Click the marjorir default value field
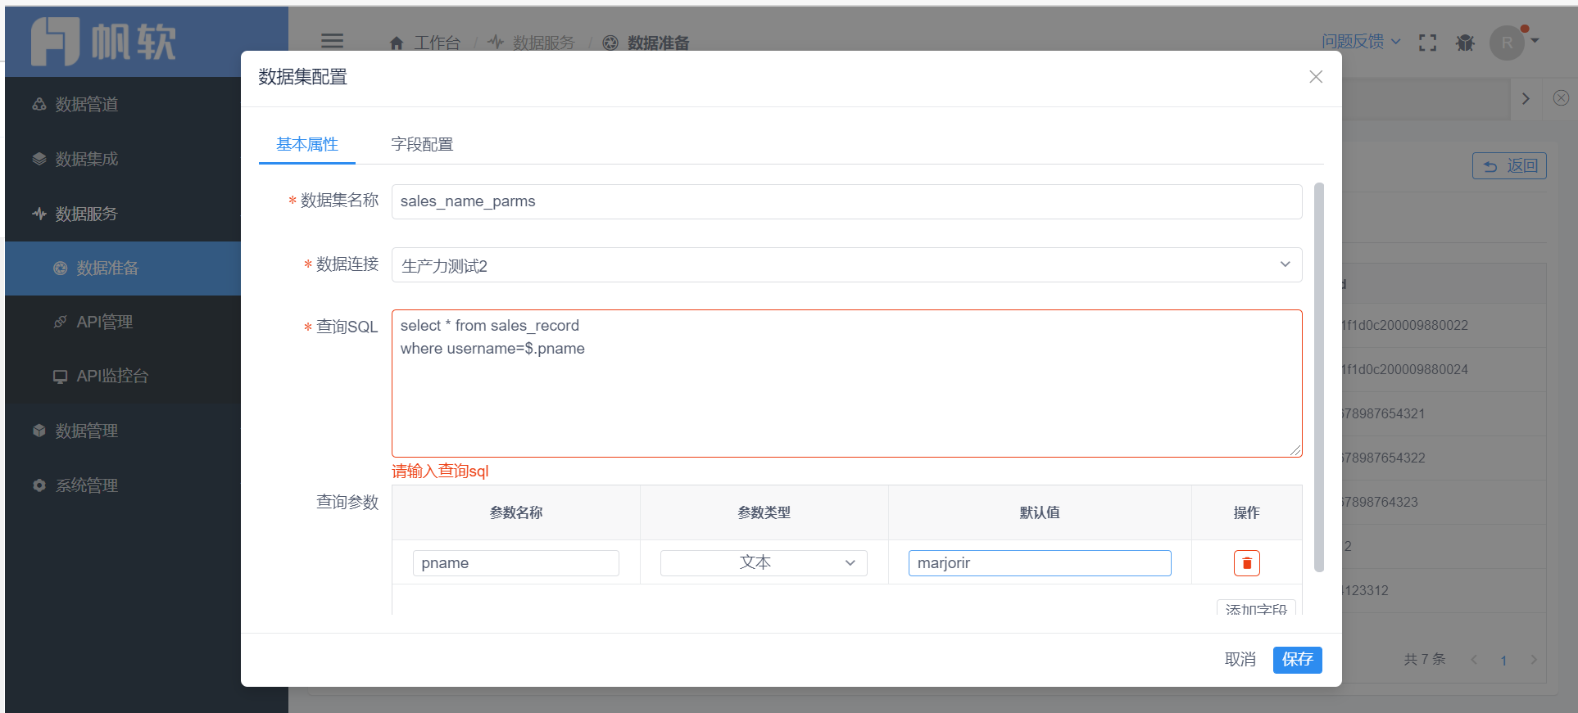This screenshot has height=713, width=1578. tap(1040, 563)
